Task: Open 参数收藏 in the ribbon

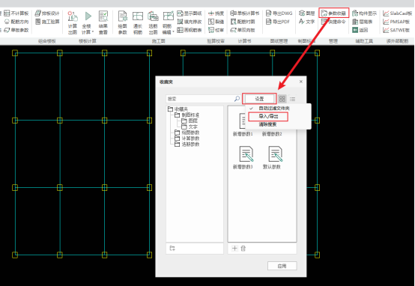Action: 334,13
